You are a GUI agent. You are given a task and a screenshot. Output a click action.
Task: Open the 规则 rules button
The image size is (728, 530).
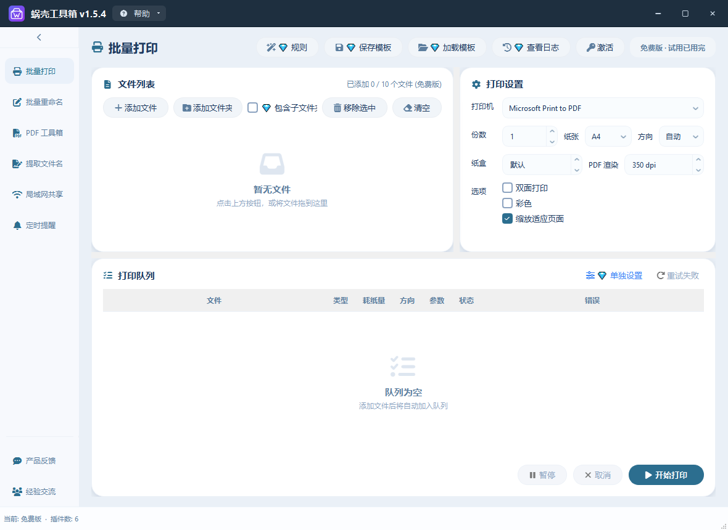point(287,47)
